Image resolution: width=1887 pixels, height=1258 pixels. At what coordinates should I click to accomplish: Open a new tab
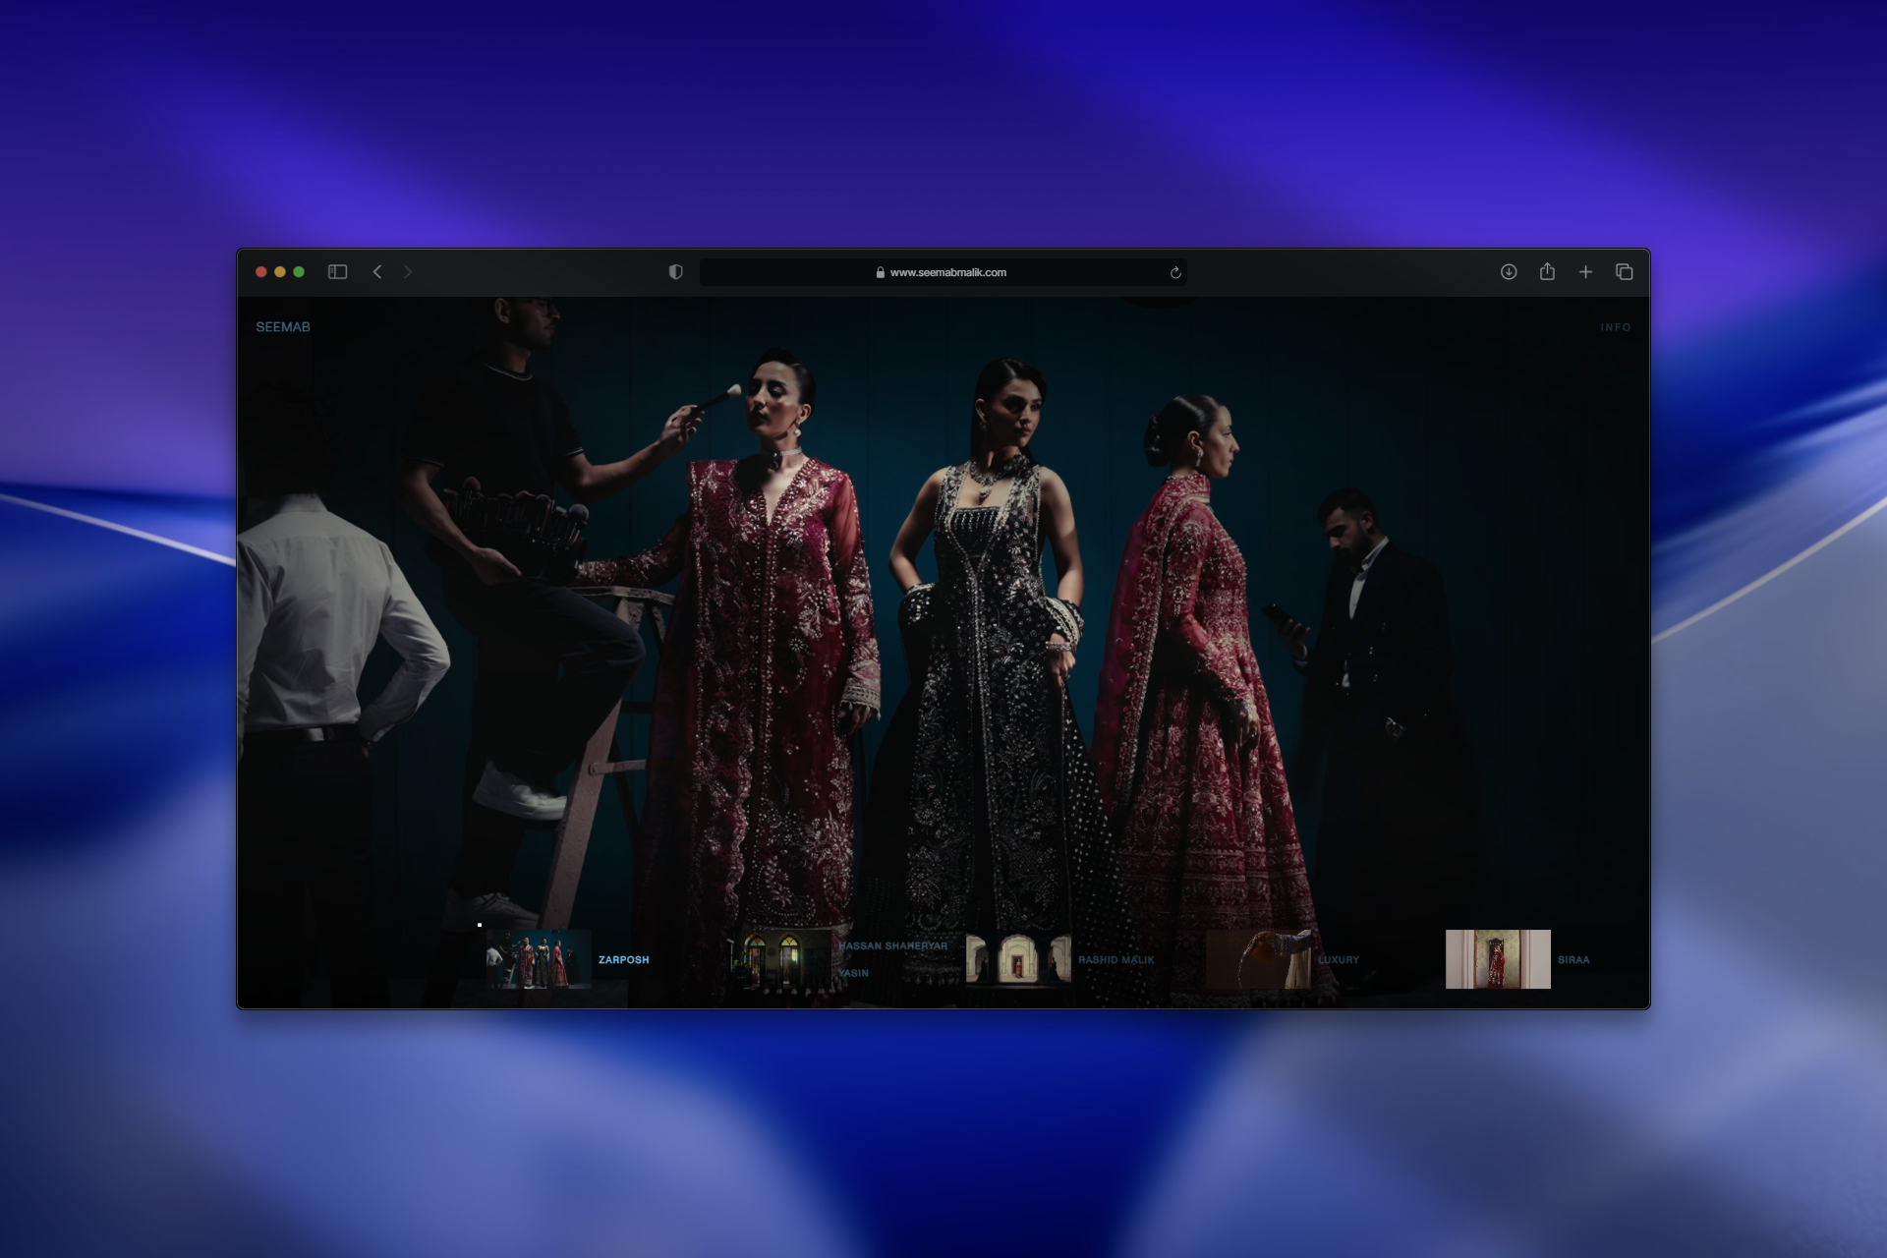1585,272
